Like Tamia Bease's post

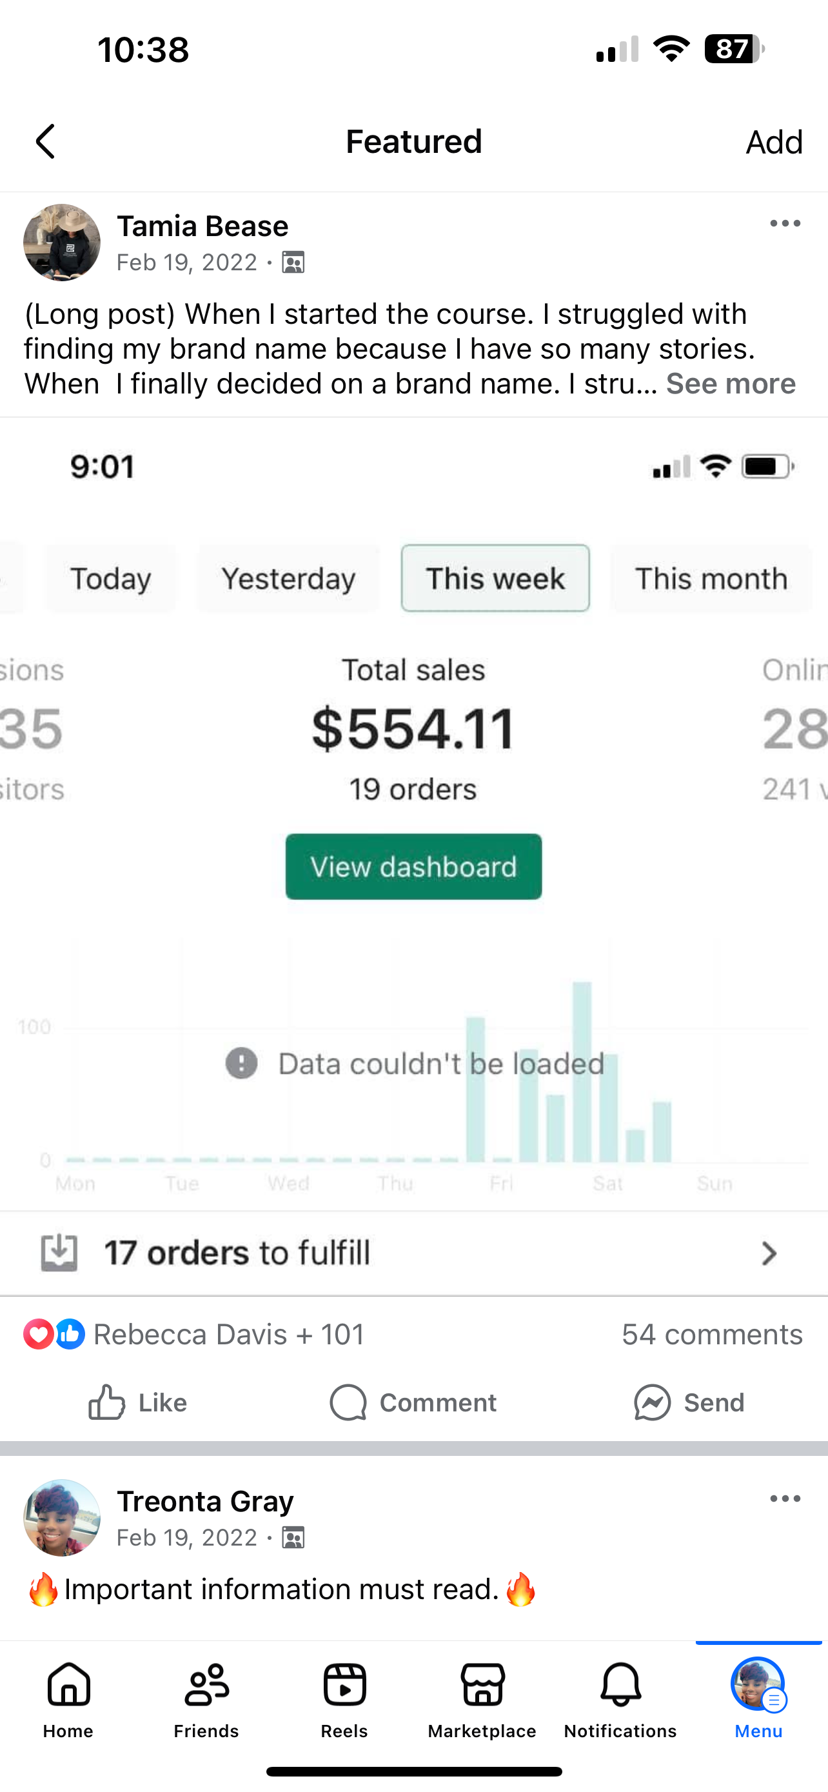tap(137, 1402)
